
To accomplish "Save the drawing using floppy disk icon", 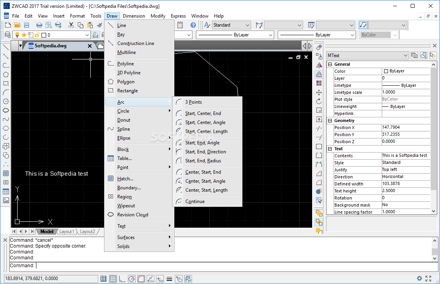I will pos(27,25).
